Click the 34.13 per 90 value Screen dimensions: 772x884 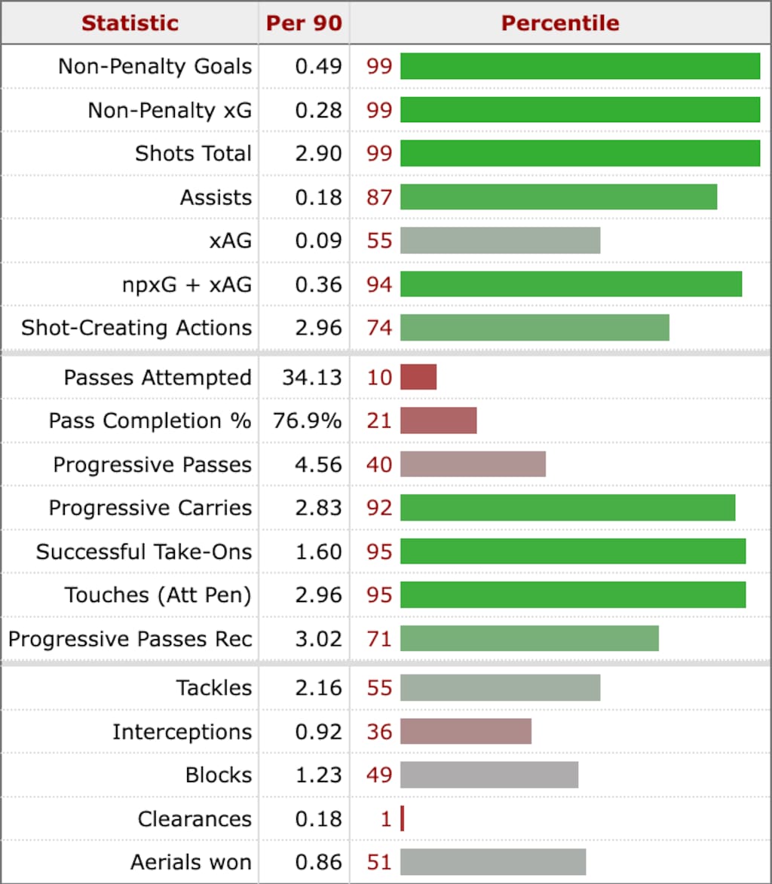[x=311, y=377]
